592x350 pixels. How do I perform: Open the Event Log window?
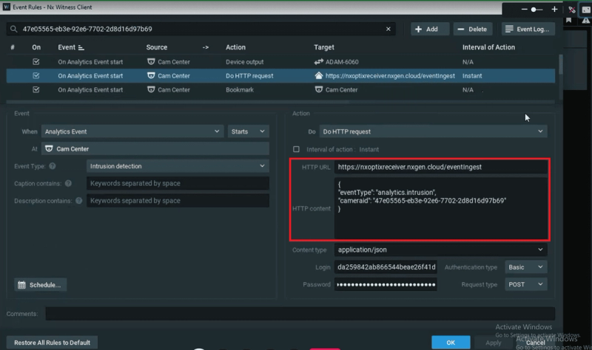[x=528, y=29]
